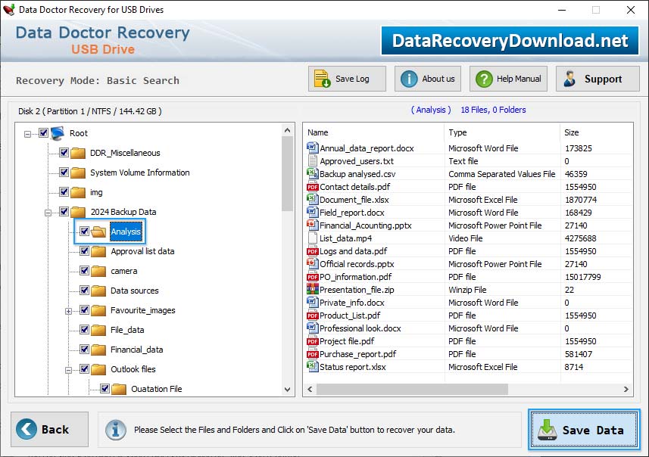Click the folder tree vertical scrollbar thumb
Viewport: 649px width, 457px height.
pos(287,174)
